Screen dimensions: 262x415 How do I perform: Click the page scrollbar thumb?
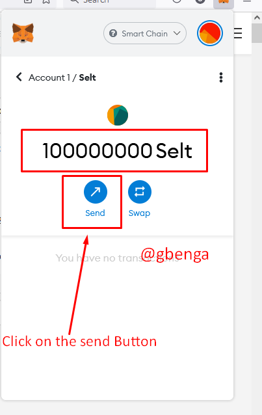tap(257, 33)
